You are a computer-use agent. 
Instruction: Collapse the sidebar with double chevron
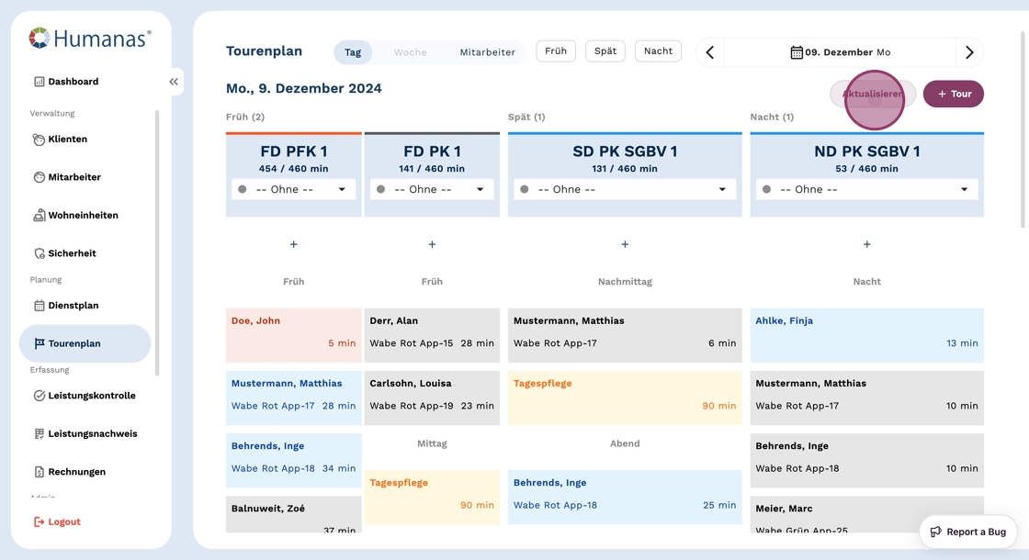(174, 82)
